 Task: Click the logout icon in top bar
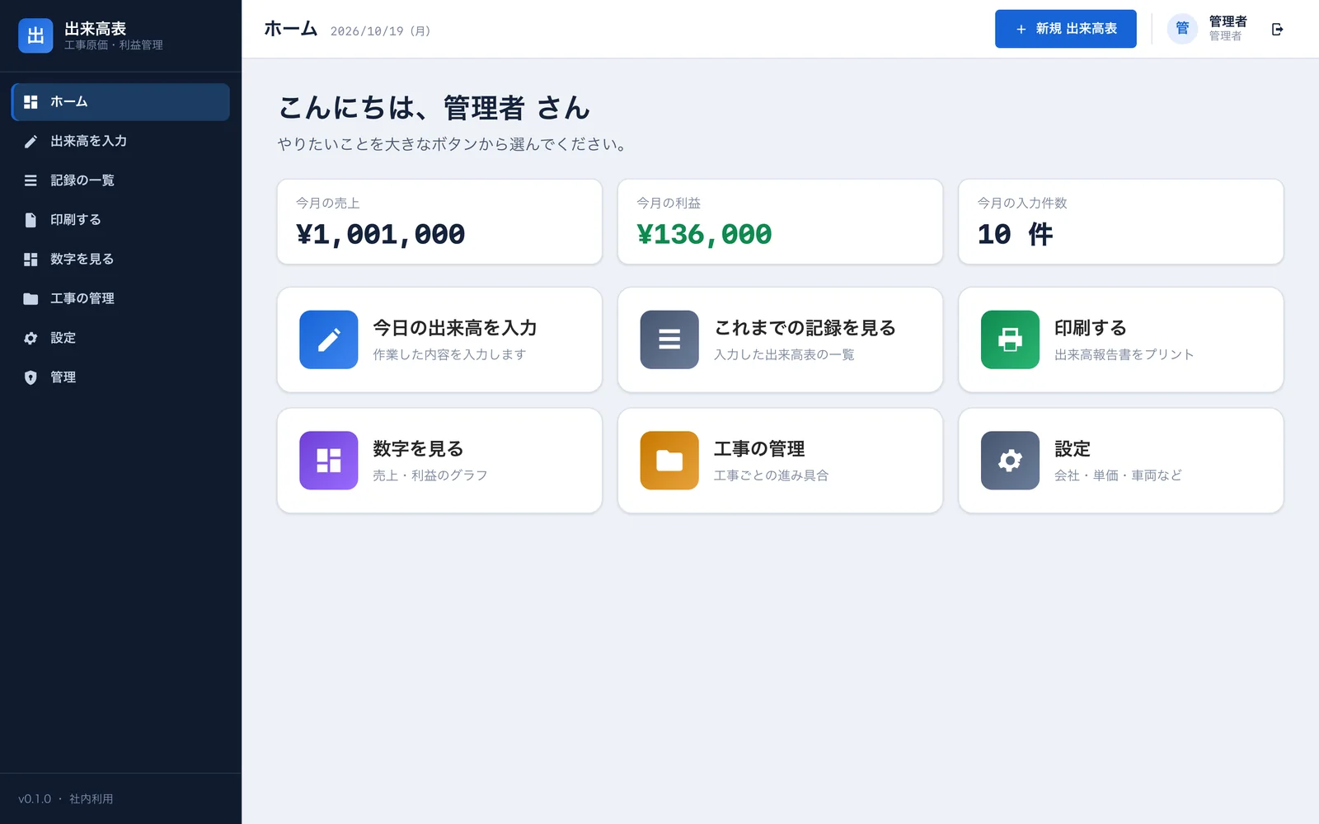[1277, 29]
